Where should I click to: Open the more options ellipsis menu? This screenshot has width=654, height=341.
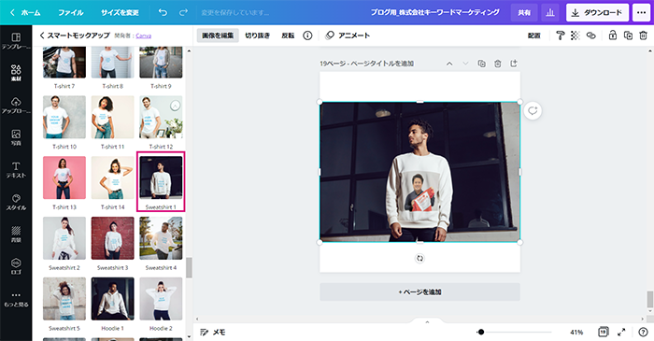point(642,12)
